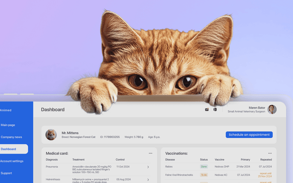Image resolution: width=293 pixels, height=183 pixels.
Task: Click the documents icon beside mail
Action: point(215,110)
